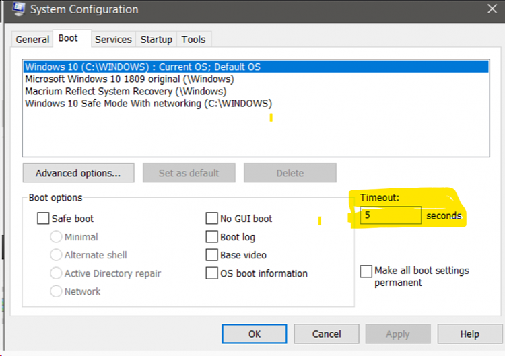Open Help for System Configuration
Image resolution: width=505 pixels, height=356 pixels.
pos(469,334)
